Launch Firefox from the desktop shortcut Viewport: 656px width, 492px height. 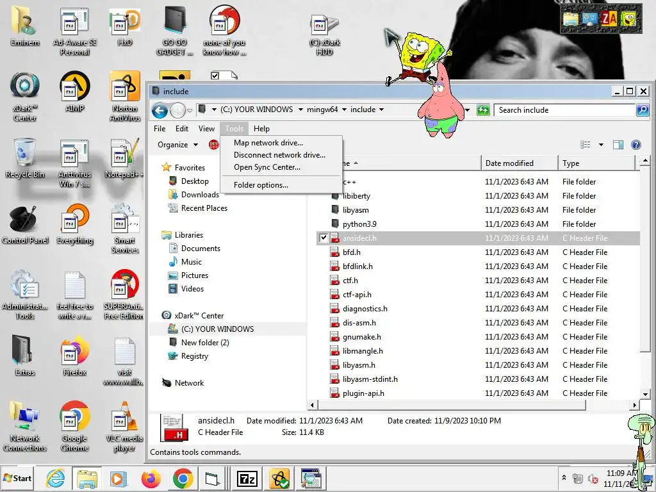74,356
